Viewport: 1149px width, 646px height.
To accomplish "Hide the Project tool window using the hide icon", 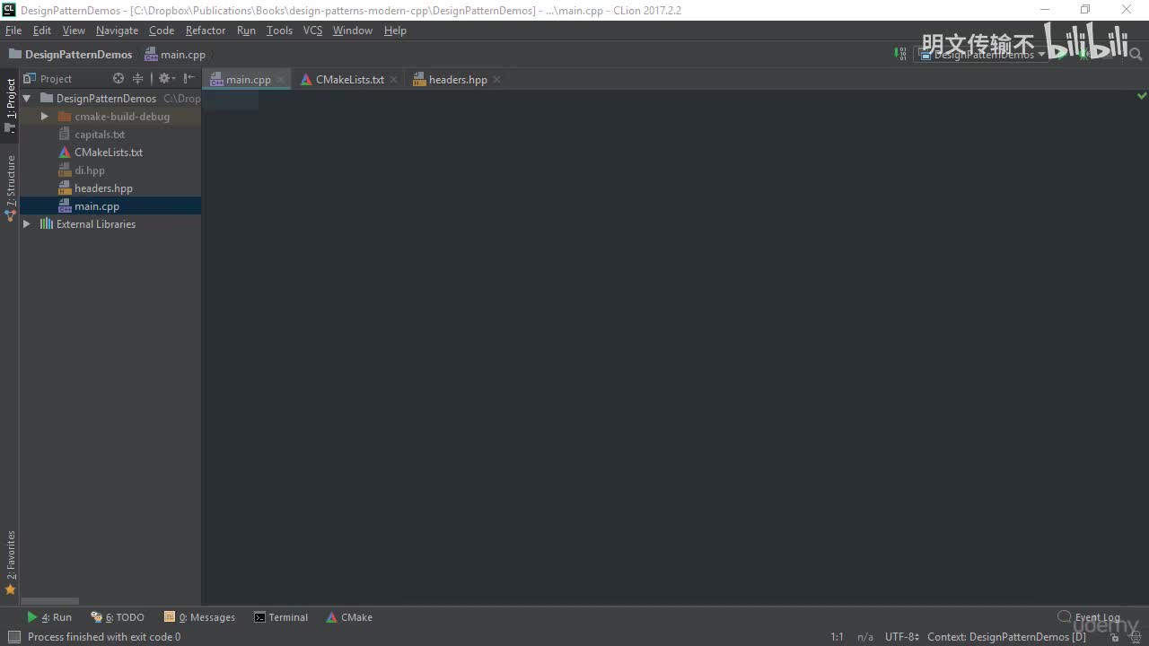I will click(189, 79).
